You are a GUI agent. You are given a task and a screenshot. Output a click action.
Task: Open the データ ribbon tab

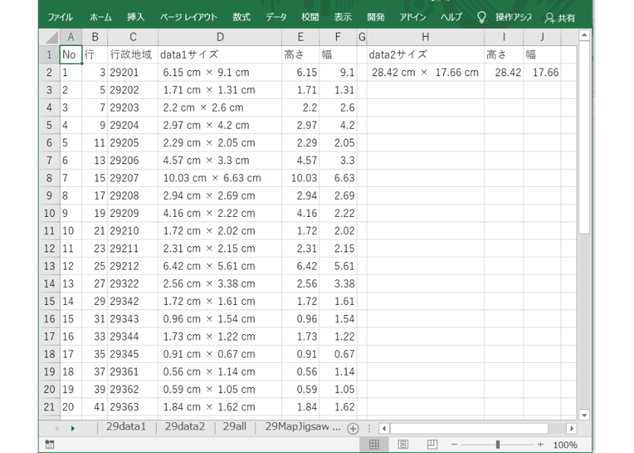click(276, 17)
